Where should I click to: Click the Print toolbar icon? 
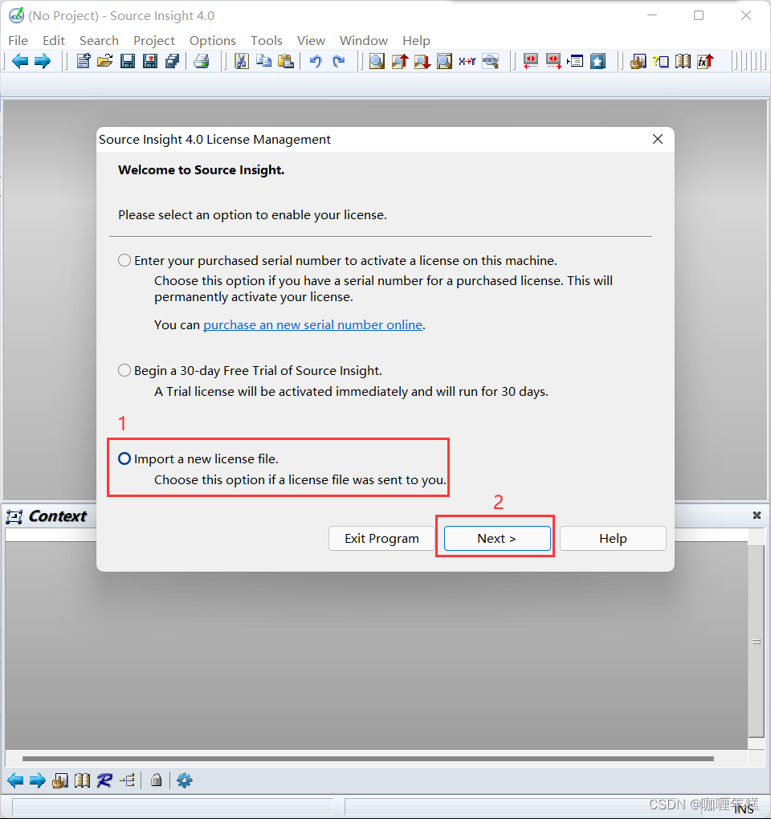coord(201,61)
